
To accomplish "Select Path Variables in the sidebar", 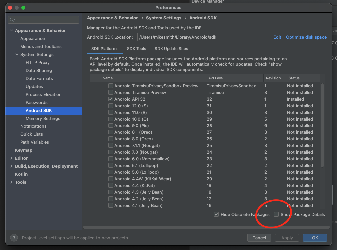I will click(34, 142).
